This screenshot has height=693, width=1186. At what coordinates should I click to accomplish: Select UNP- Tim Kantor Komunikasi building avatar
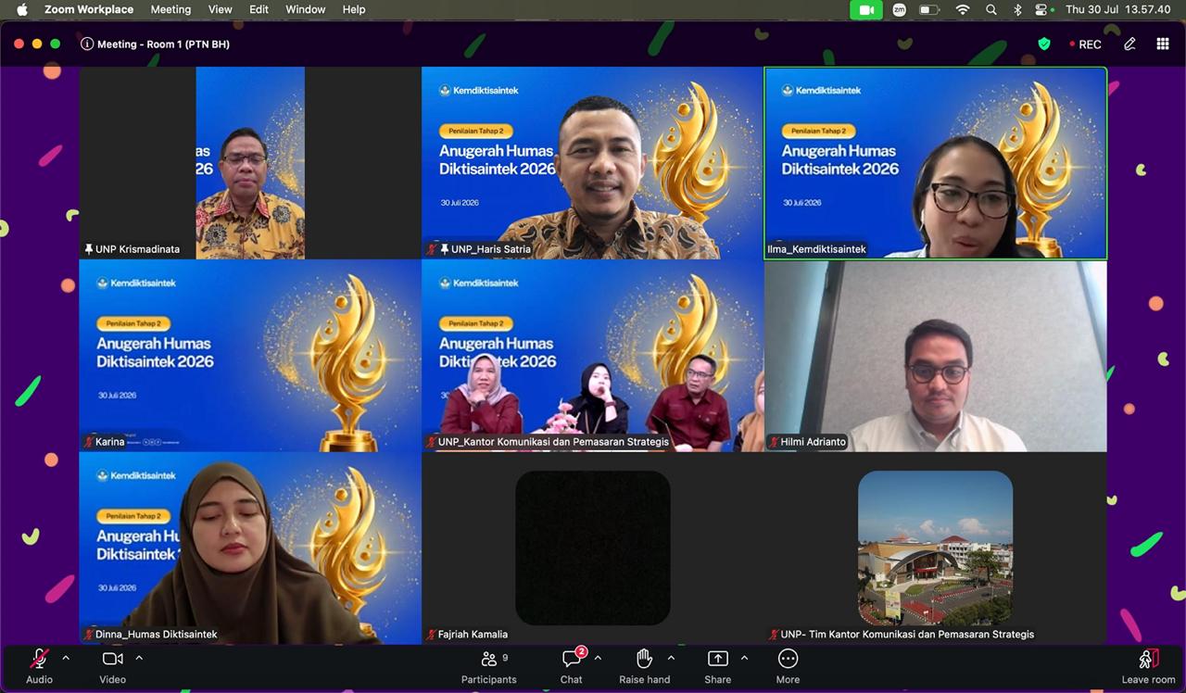point(935,548)
